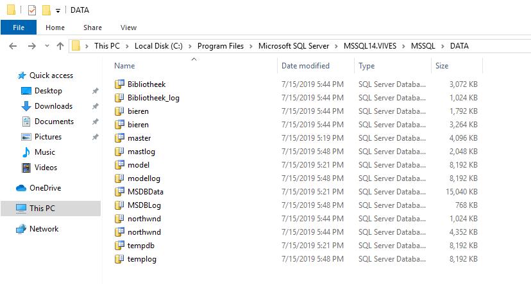Select northwnd file sized 4,352 KB

pyautogui.click(x=144, y=232)
